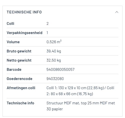Click the Volume row label
This screenshot has width=125, height=118.
pyautogui.click(x=13, y=42)
